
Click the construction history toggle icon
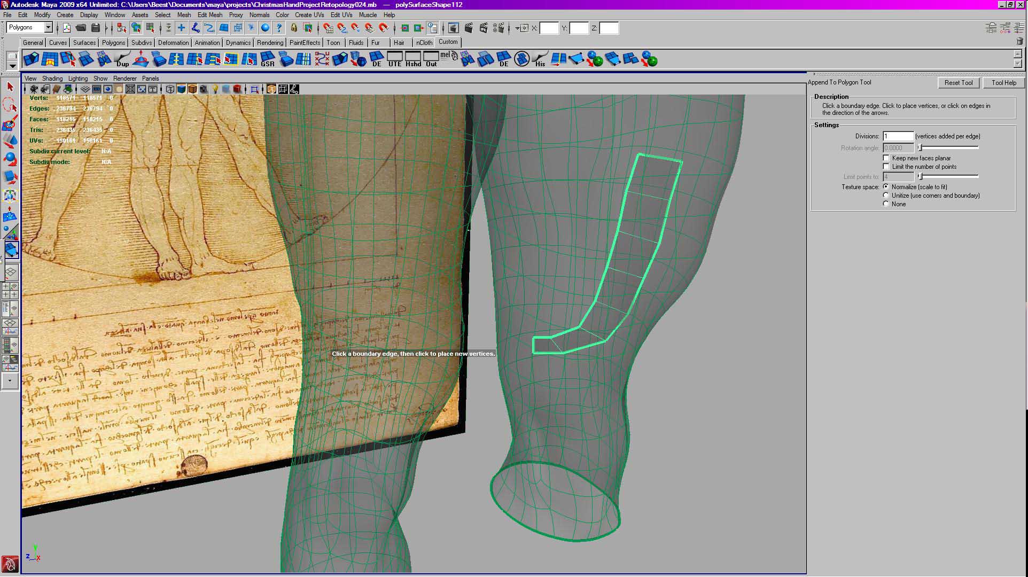433,28
